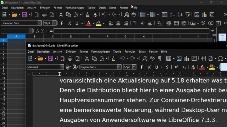Image resolution: width=227 pixels, height=127 pixels.
Task: Click the Cut icon in the Writer toolbar
Action: tap(87, 59)
